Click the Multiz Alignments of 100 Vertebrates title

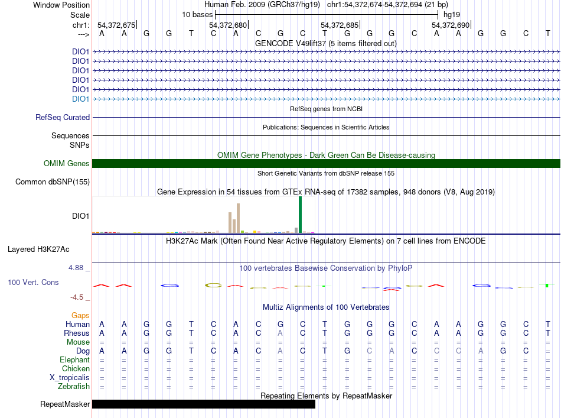(326, 307)
